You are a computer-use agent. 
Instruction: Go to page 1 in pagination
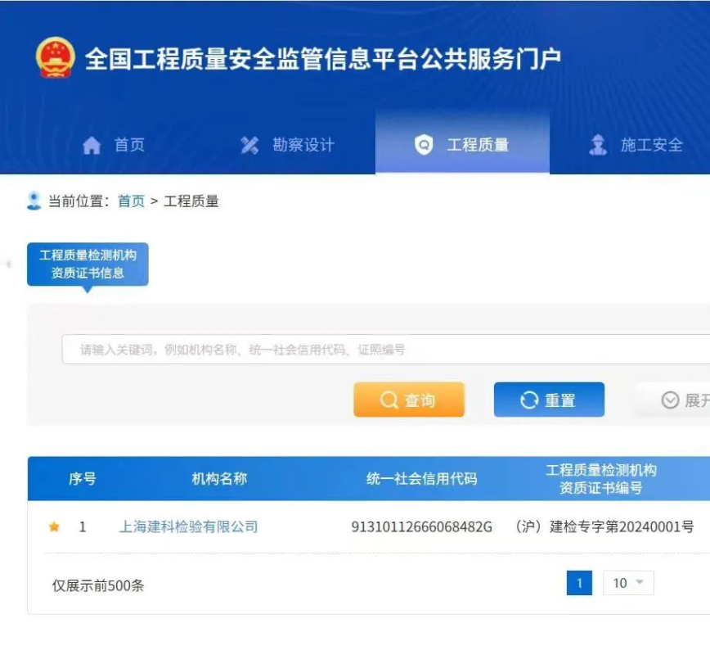pyautogui.click(x=580, y=583)
